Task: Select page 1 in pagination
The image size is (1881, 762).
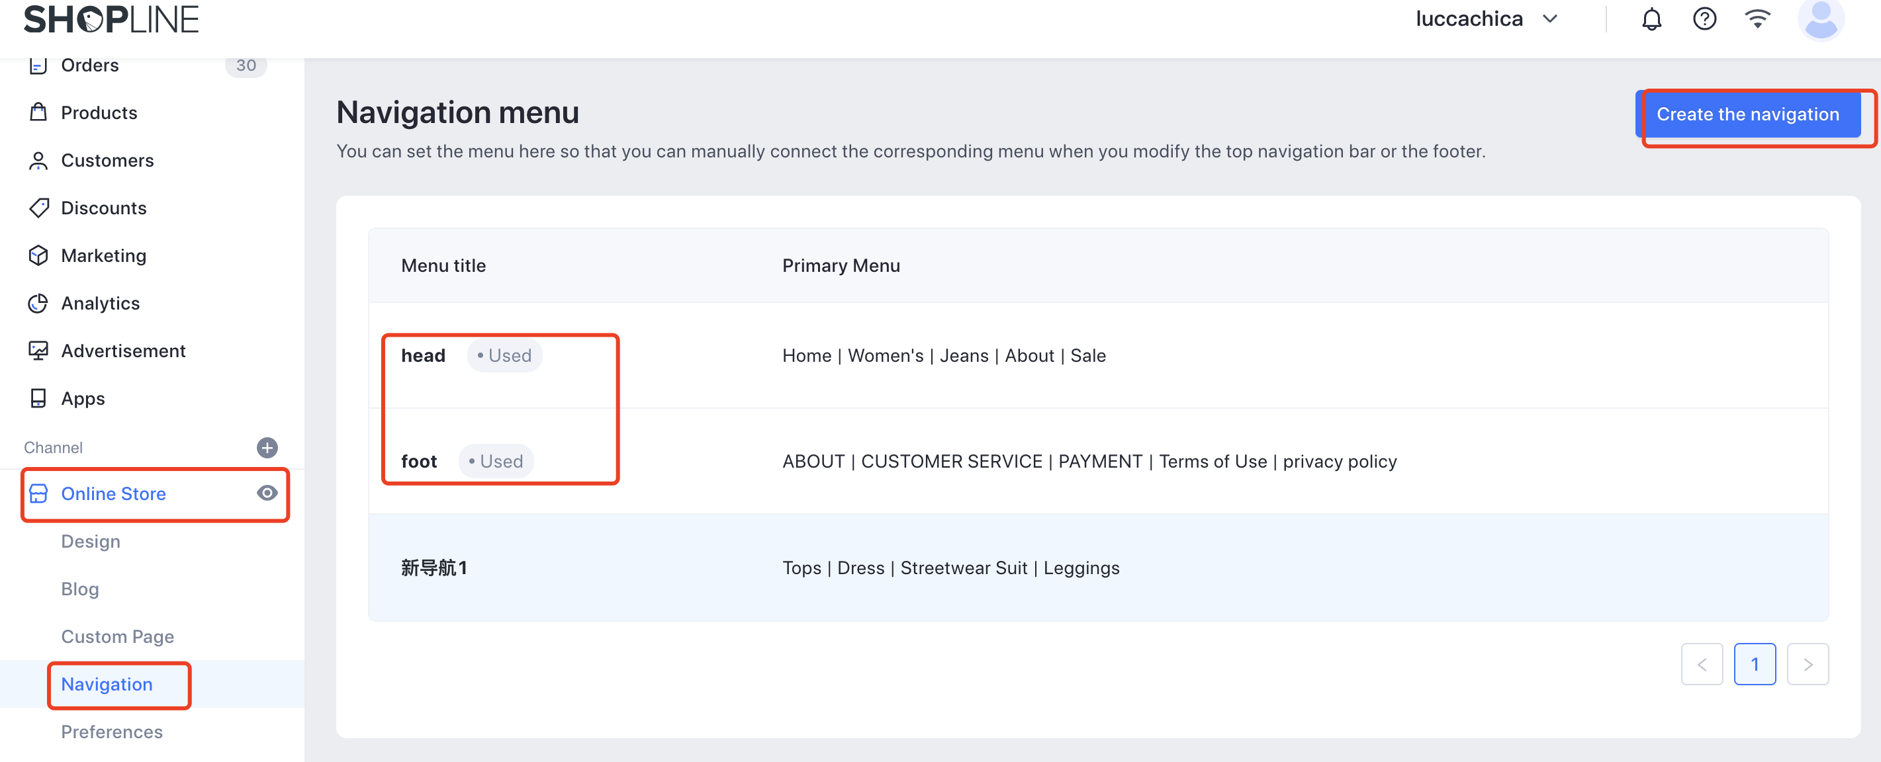Action: click(1754, 664)
